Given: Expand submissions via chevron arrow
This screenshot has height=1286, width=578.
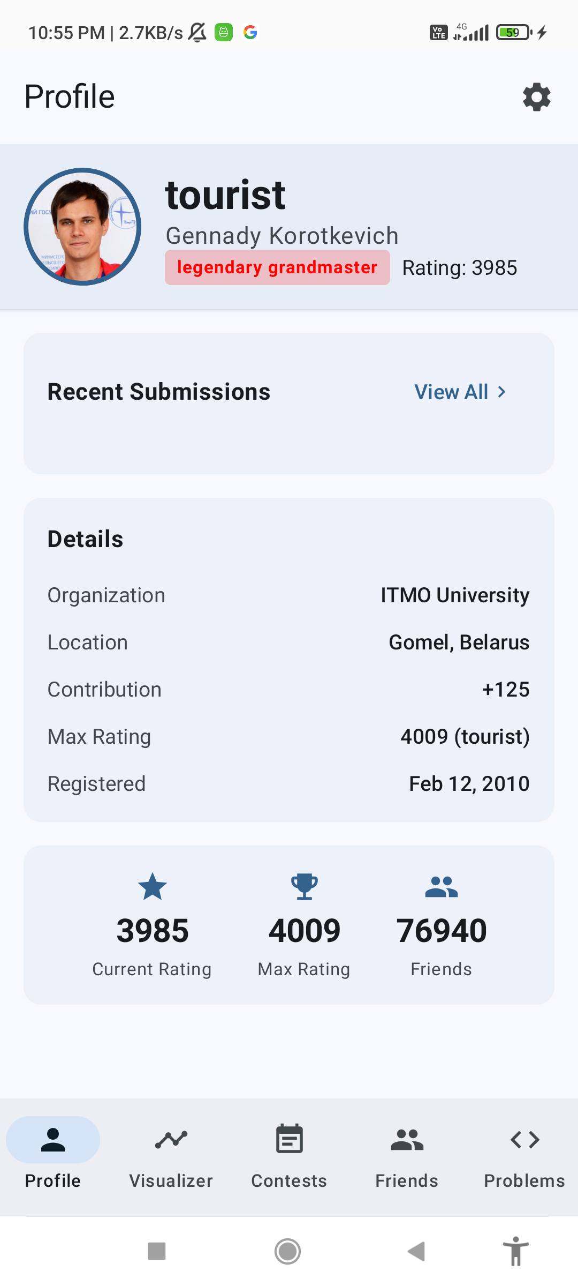Looking at the screenshot, I should [x=501, y=392].
